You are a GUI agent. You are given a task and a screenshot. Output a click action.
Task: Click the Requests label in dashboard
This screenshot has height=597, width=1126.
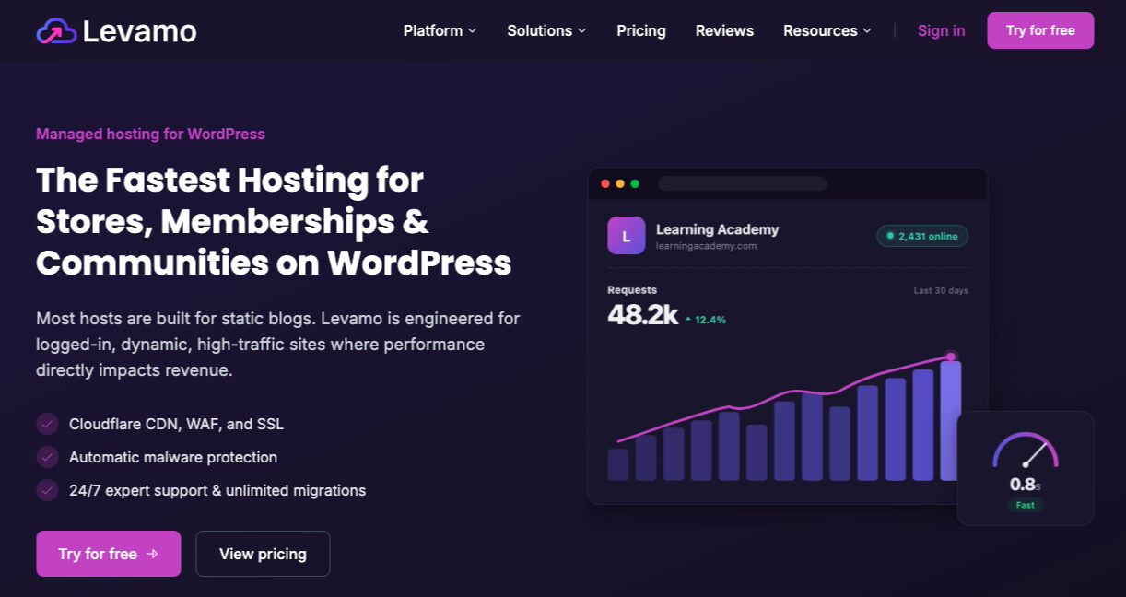point(632,290)
